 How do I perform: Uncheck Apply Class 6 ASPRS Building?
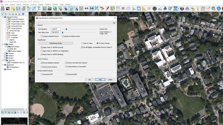(42, 54)
